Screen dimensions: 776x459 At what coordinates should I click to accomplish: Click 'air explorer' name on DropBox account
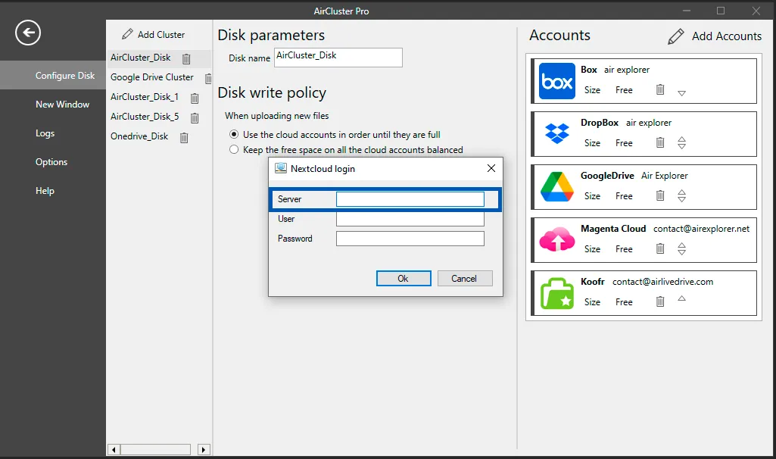click(x=648, y=123)
